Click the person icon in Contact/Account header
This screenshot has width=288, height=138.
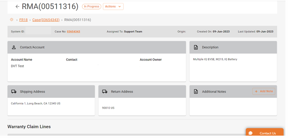point(14,47)
